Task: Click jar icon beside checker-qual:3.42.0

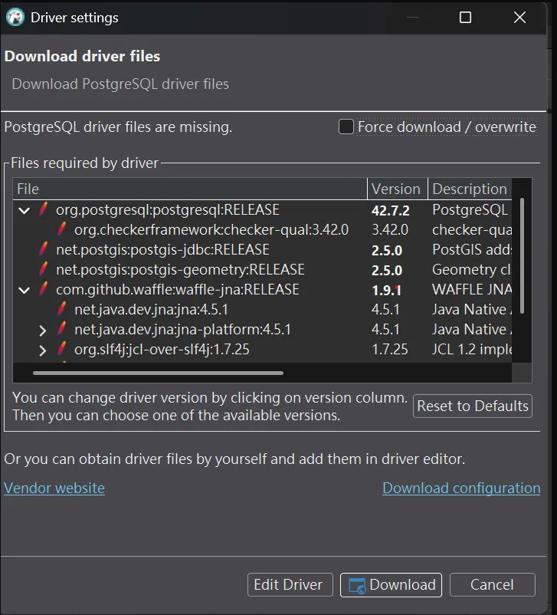Action: click(62, 229)
